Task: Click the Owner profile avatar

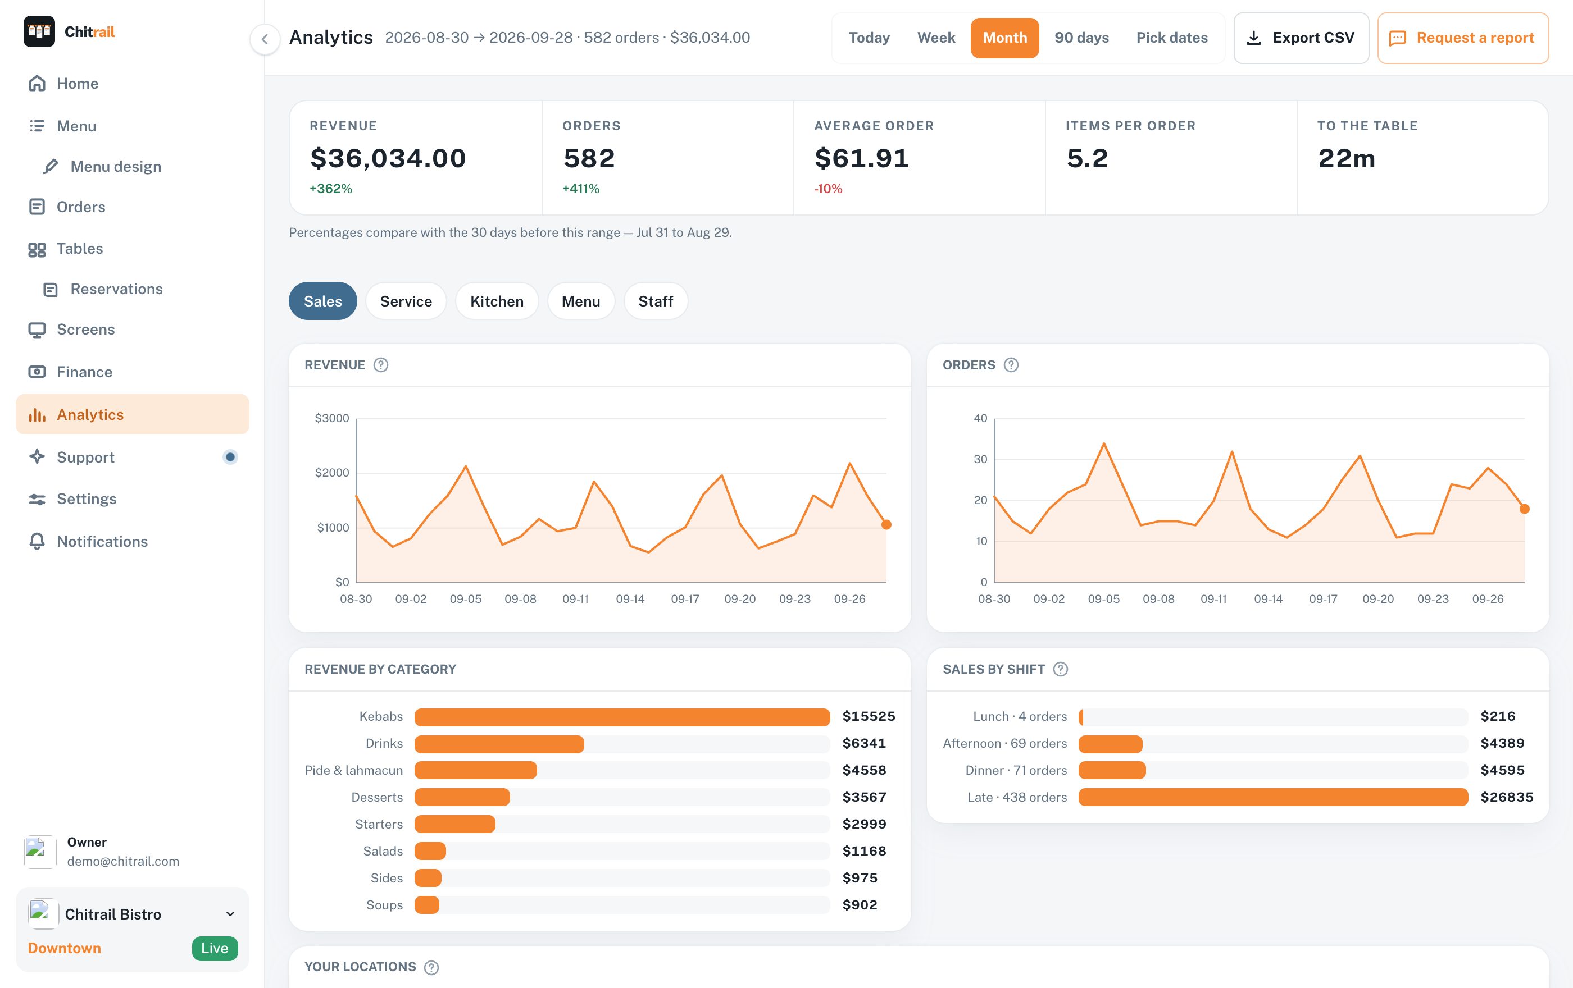Action: coord(40,852)
